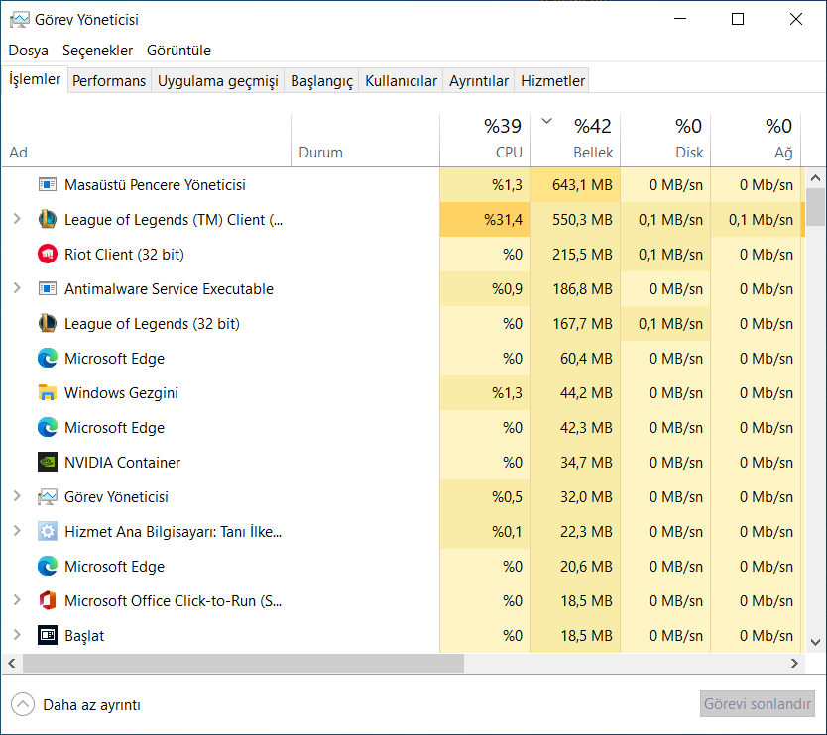Click the Görevi sonlandır button
Image resolution: width=827 pixels, height=735 pixels.
758,704
